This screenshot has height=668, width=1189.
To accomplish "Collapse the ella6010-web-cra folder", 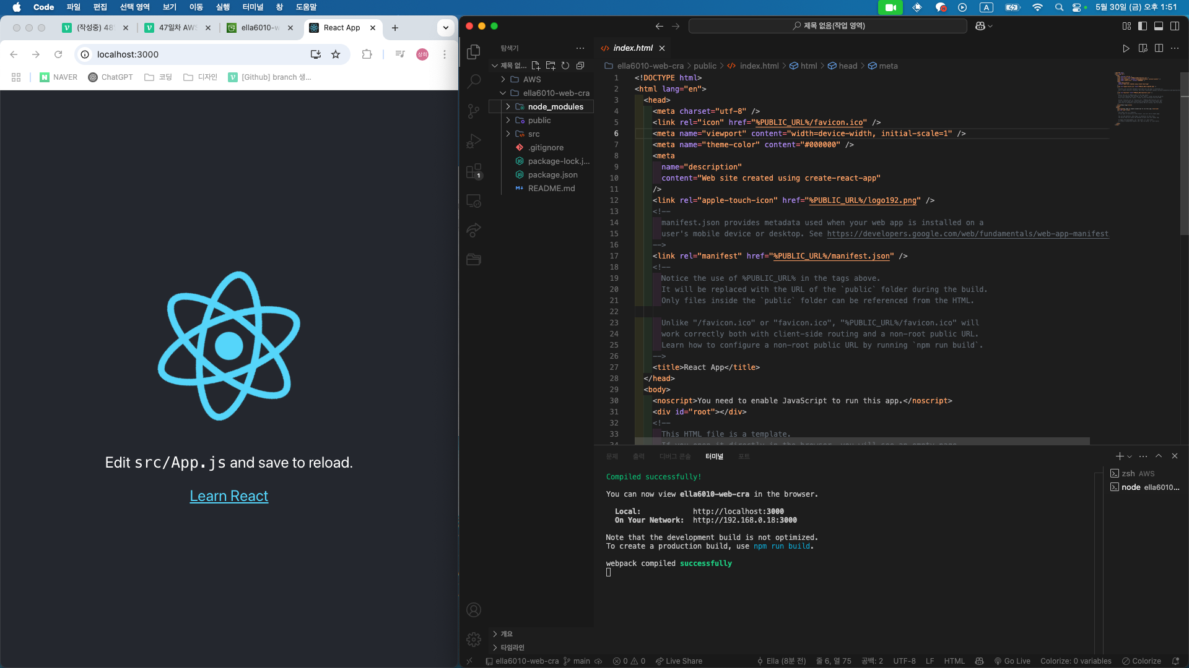I will tap(503, 93).
